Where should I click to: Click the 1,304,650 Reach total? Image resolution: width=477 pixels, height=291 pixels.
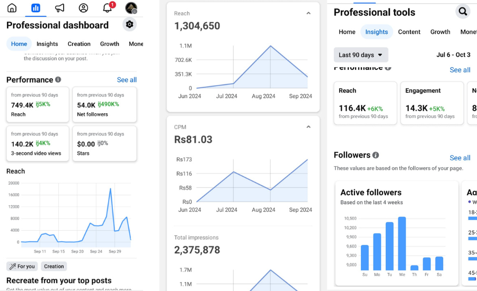pyautogui.click(x=197, y=26)
